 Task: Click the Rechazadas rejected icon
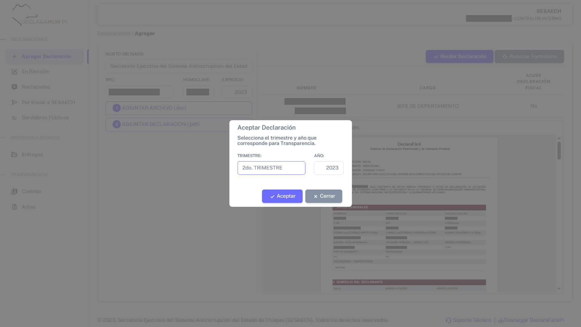(x=14, y=87)
